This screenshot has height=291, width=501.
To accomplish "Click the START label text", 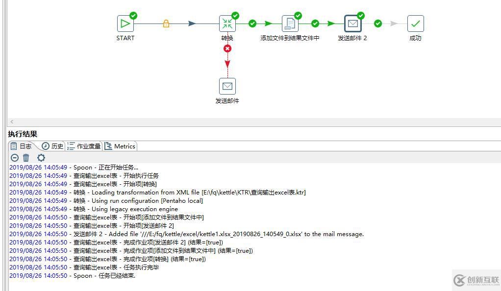I will coord(125,38).
